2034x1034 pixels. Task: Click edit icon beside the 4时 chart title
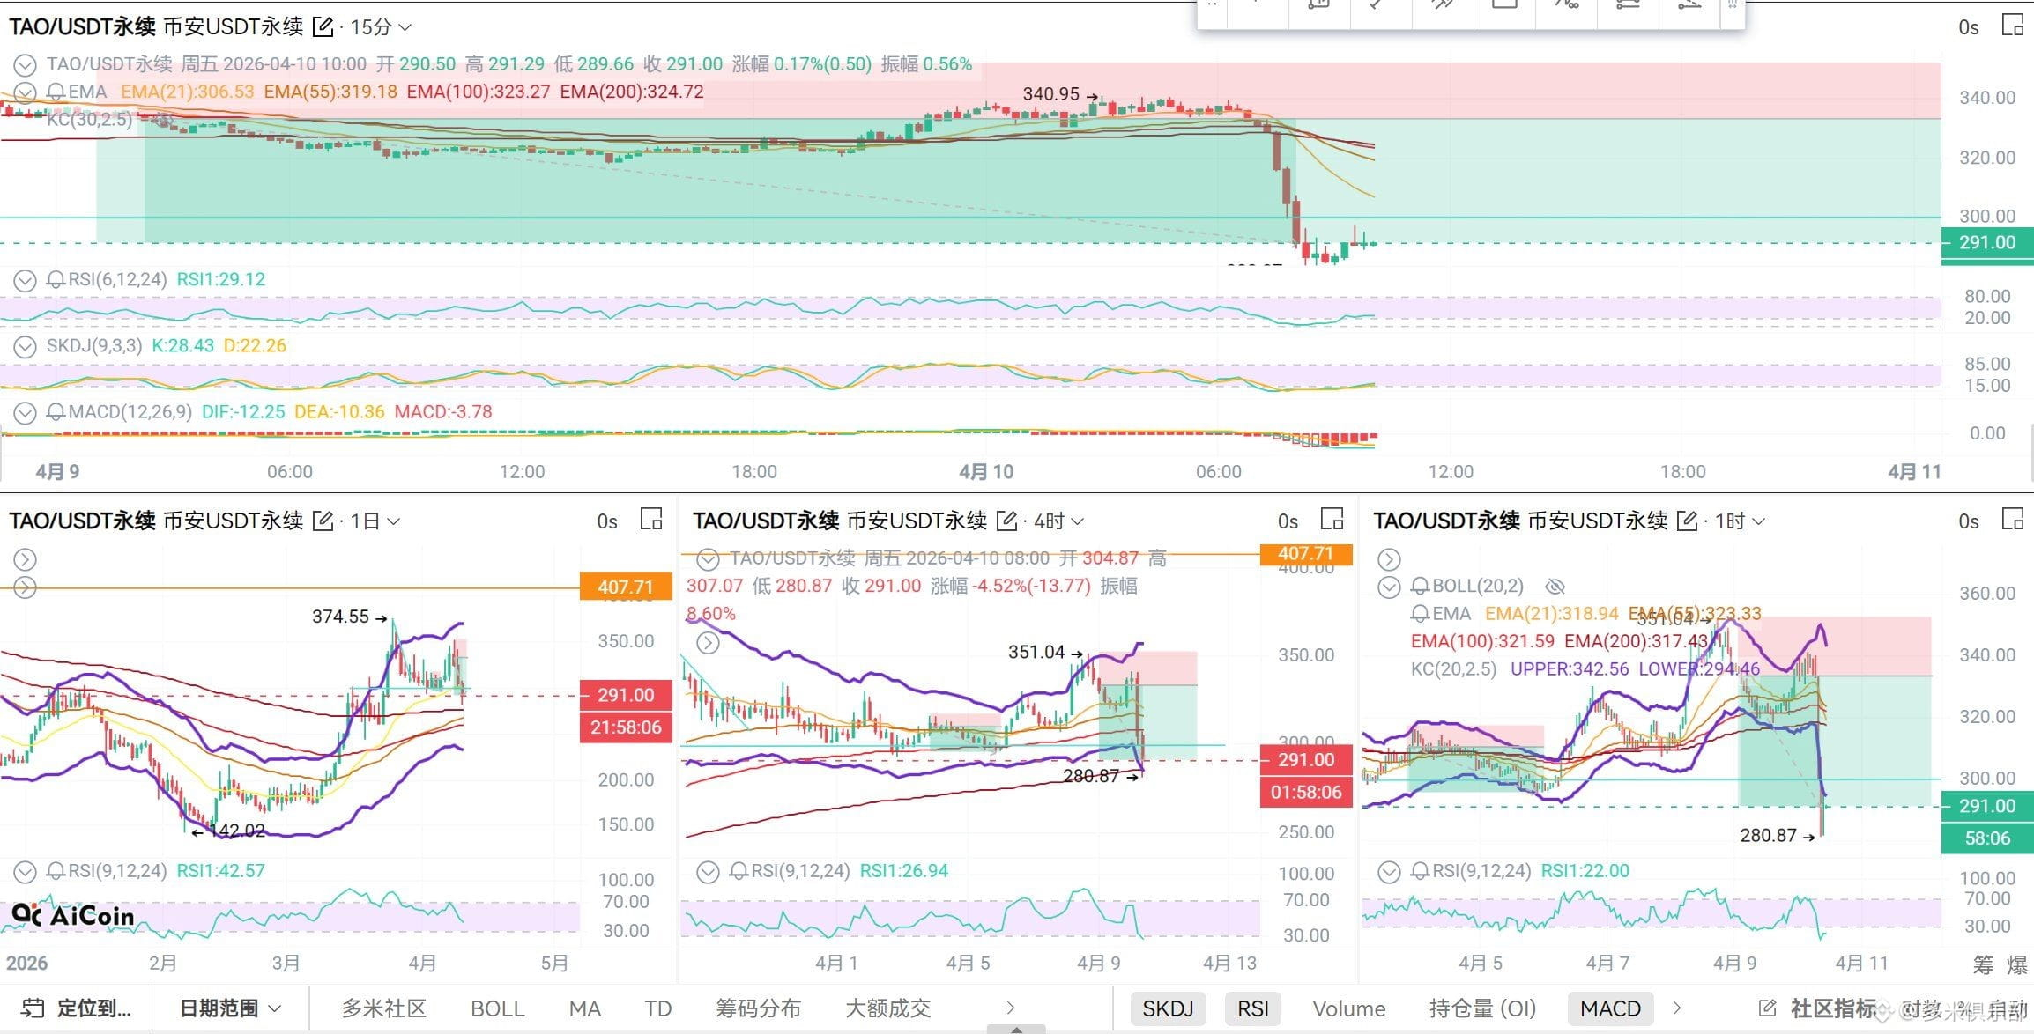(x=1006, y=521)
